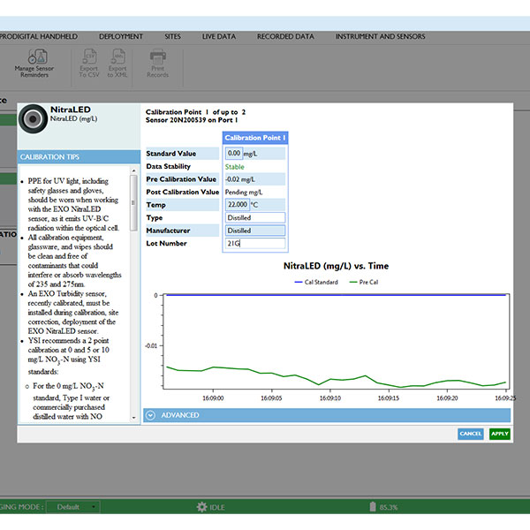Image resolution: width=530 pixels, height=530 pixels.
Task: Click the Standard Value input field
Action: (234, 154)
